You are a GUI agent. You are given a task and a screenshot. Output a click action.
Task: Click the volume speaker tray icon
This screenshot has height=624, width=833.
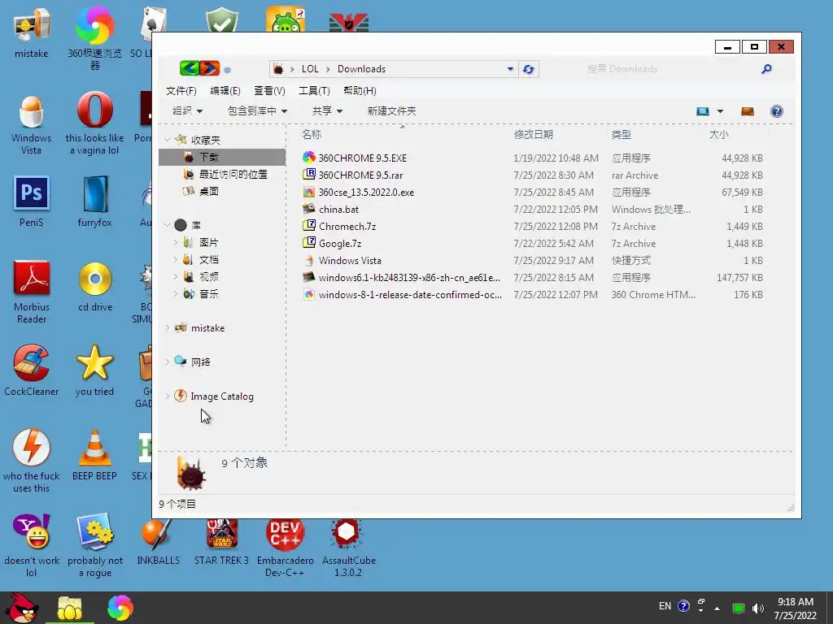click(757, 608)
